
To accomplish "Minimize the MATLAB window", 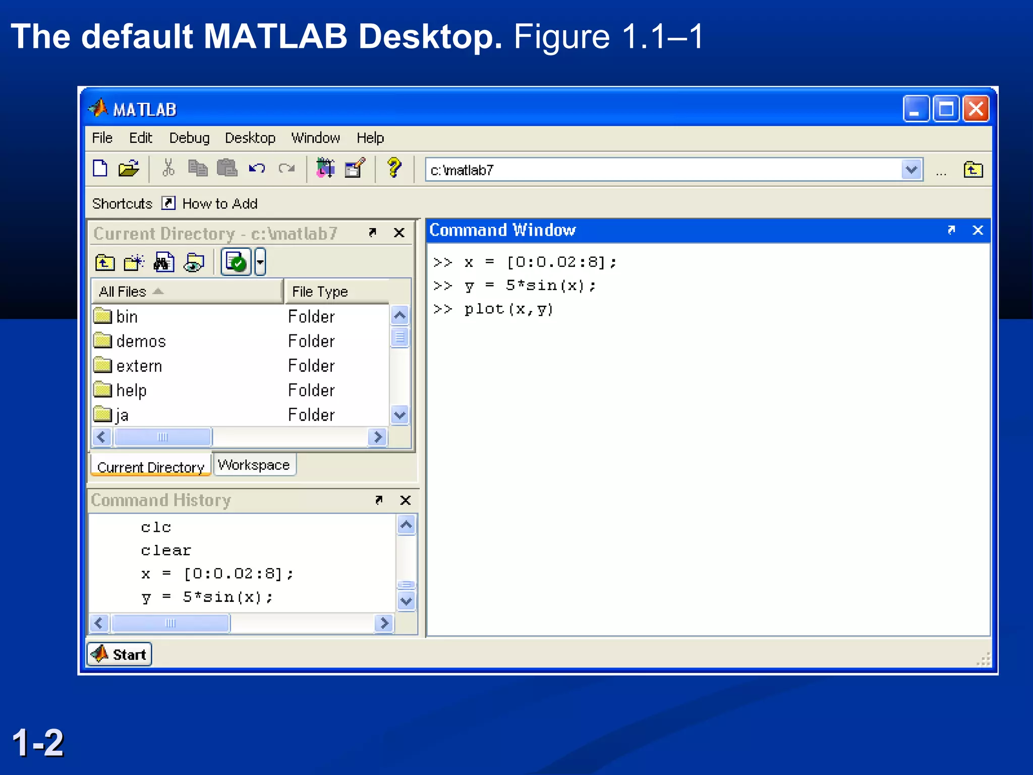I will 916,108.
